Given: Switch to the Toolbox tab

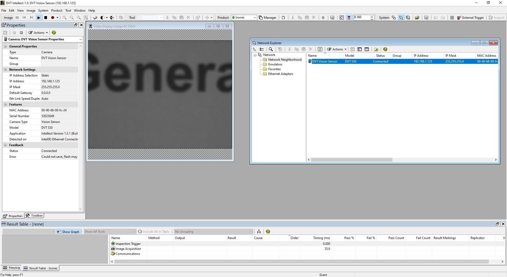Looking at the screenshot, I should point(34,216).
